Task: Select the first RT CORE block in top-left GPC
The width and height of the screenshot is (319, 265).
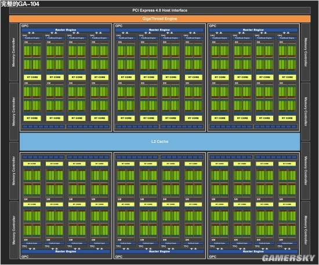Action: click(32, 77)
